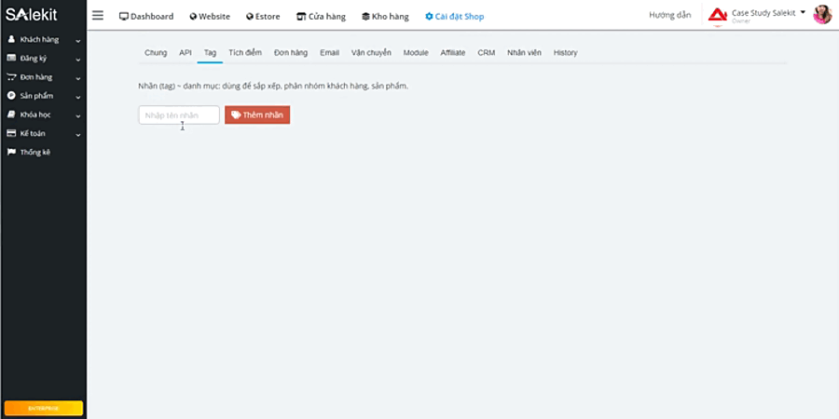
Task: Switch to the Tích điểm tab
Action: (x=245, y=52)
